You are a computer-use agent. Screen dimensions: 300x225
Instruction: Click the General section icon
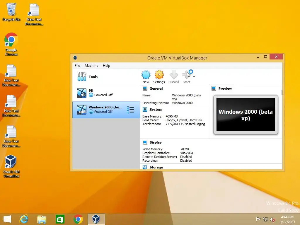[x=145, y=88]
